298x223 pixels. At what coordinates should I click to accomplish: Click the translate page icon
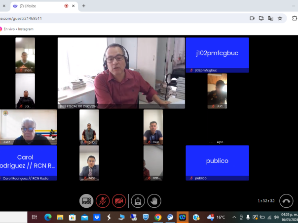point(270,18)
